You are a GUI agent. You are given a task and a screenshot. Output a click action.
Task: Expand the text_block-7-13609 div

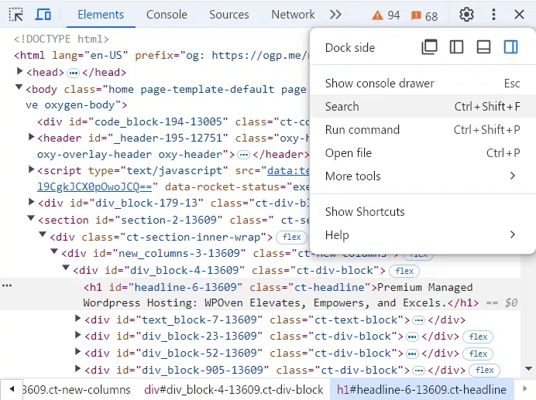pyautogui.click(x=78, y=320)
